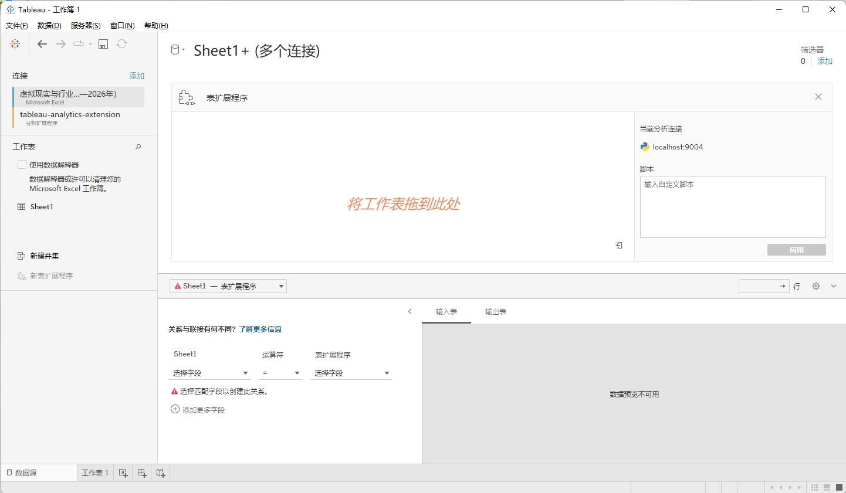Image resolution: width=846 pixels, height=493 pixels.
Task: Collapse the relationship pane left chevron
Action: [410, 311]
